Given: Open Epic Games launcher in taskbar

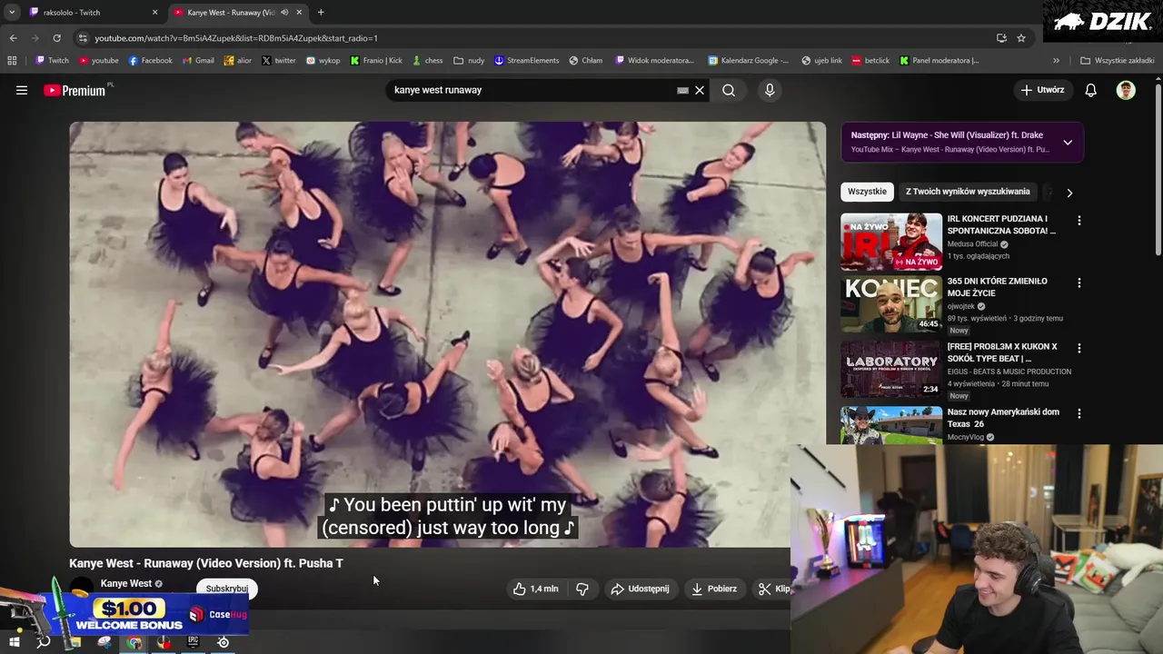Looking at the screenshot, I should pyautogui.click(x=193, y=642).
